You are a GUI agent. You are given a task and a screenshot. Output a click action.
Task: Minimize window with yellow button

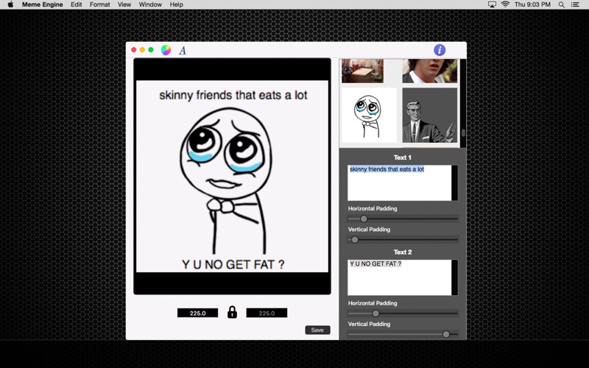142,49
